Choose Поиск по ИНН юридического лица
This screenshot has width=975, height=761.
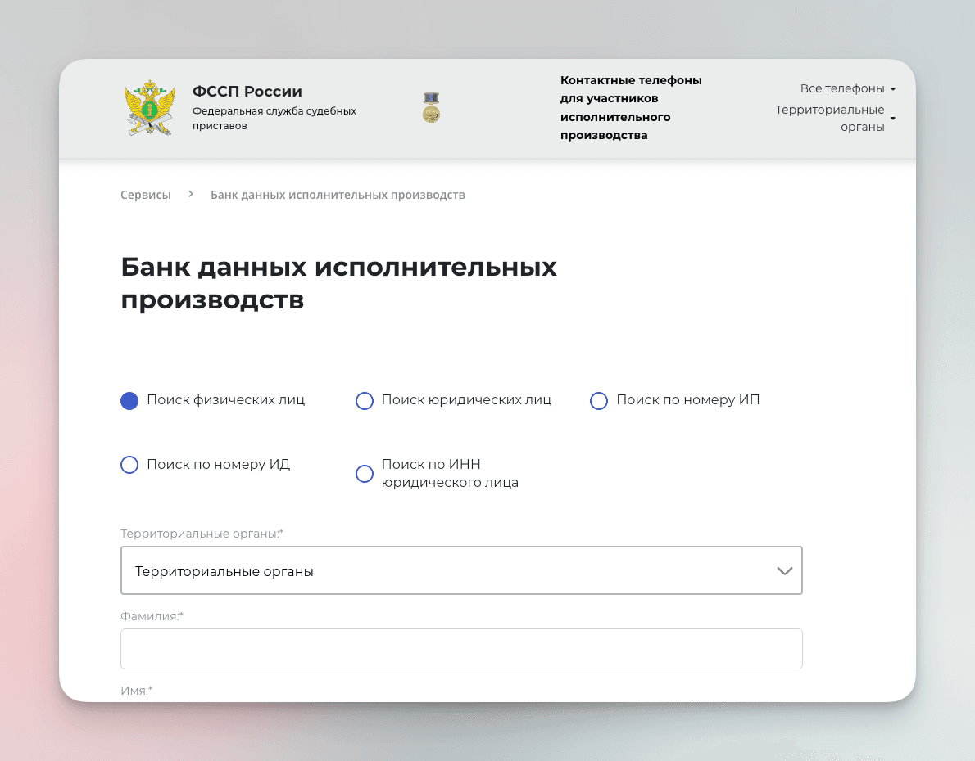coord(365,473)
